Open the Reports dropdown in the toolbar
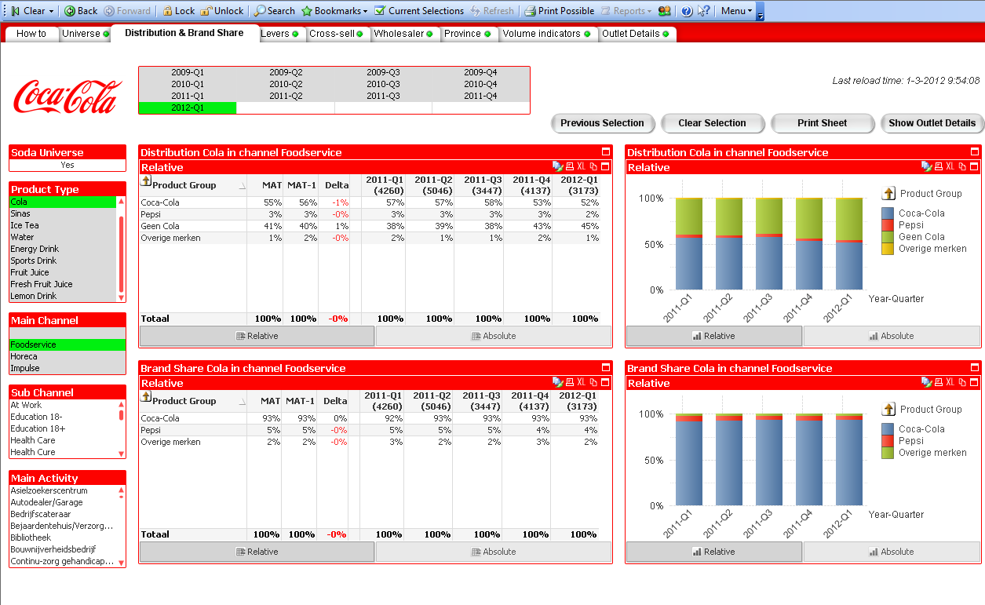The height and width of the screenshot is (605, 985). point(626,11)
